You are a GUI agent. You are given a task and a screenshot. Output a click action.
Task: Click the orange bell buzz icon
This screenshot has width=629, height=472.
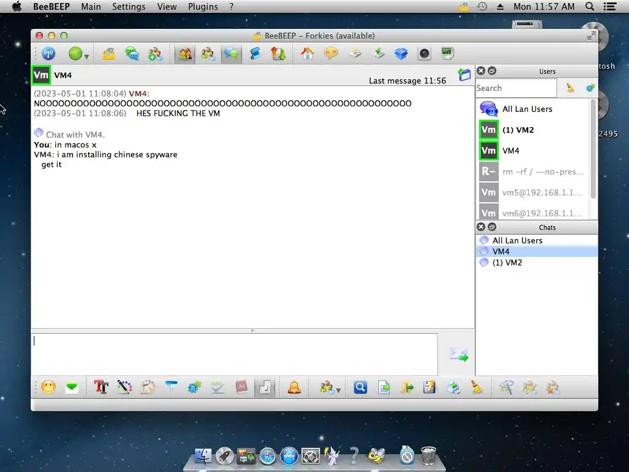pos(294,387)
